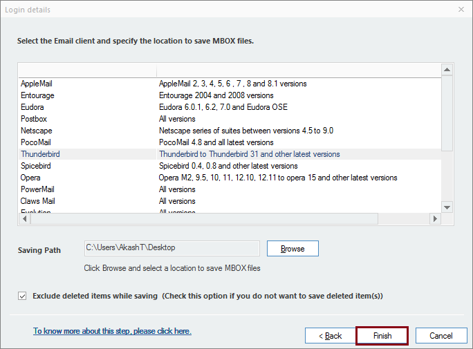The width and height of the screenshot is (473, 349).
Task: Select the Netscape client row
Action: click(230, 131)
